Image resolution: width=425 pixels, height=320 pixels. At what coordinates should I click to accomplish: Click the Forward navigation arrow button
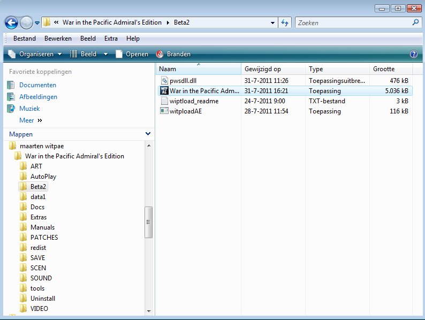[26, 23]
